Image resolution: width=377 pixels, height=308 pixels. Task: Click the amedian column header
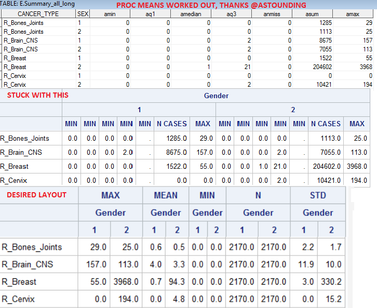(x=191, y=14)
